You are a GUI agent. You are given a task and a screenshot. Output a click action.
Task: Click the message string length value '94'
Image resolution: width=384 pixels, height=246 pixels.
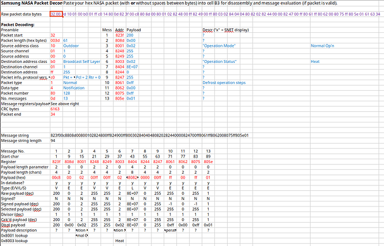click(x=53, y=141)
